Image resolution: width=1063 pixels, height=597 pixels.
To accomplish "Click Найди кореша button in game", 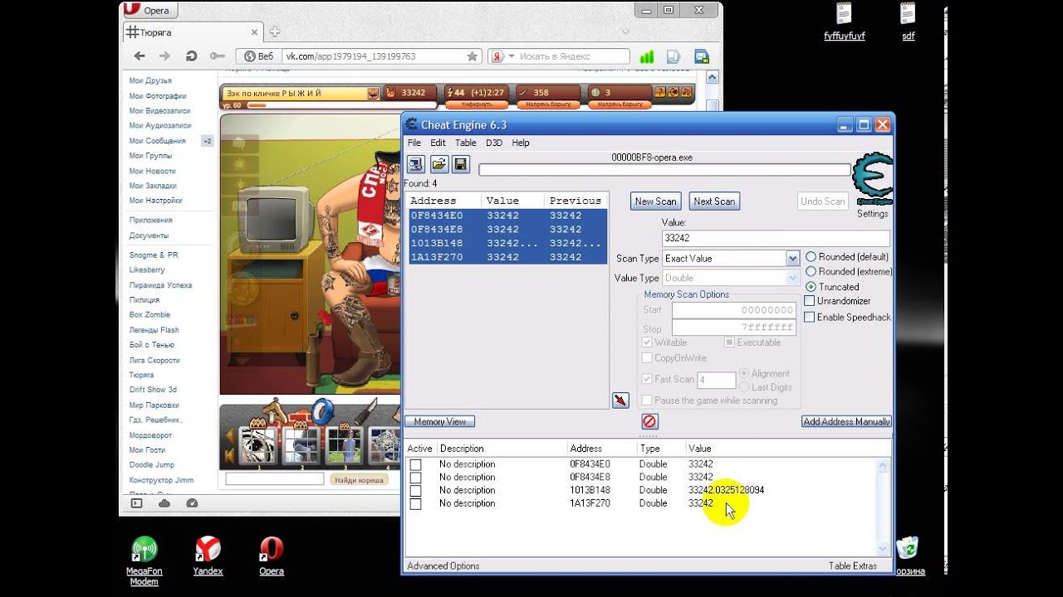I will (x=360, y=479).
